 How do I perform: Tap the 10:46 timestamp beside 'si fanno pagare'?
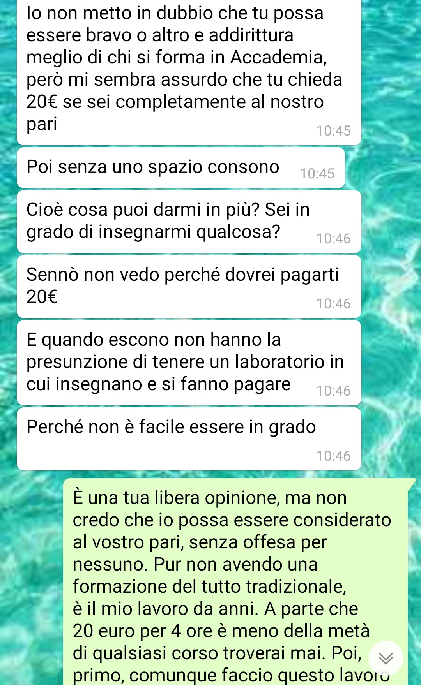point(334,391)
